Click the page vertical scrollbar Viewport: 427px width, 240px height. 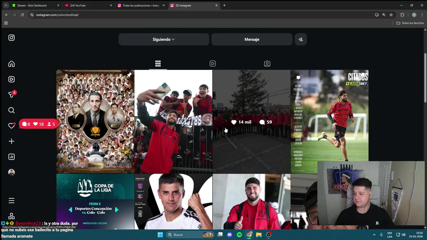(x=425, y=78)
